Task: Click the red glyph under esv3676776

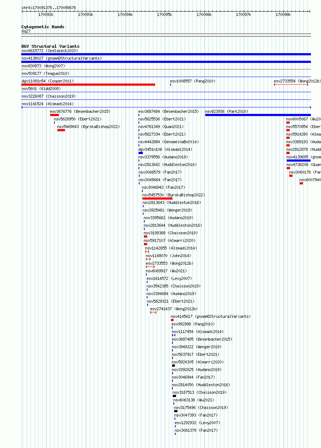Action: [x=54, y=115]
